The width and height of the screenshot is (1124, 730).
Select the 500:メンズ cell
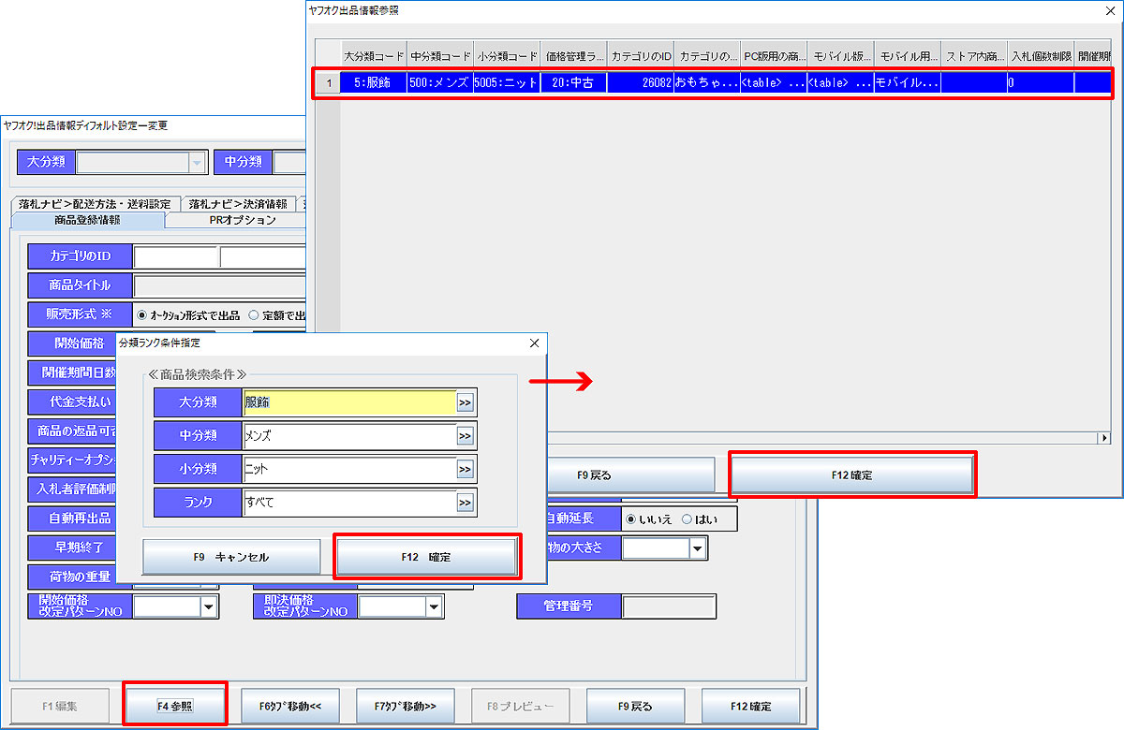(440, 82)
